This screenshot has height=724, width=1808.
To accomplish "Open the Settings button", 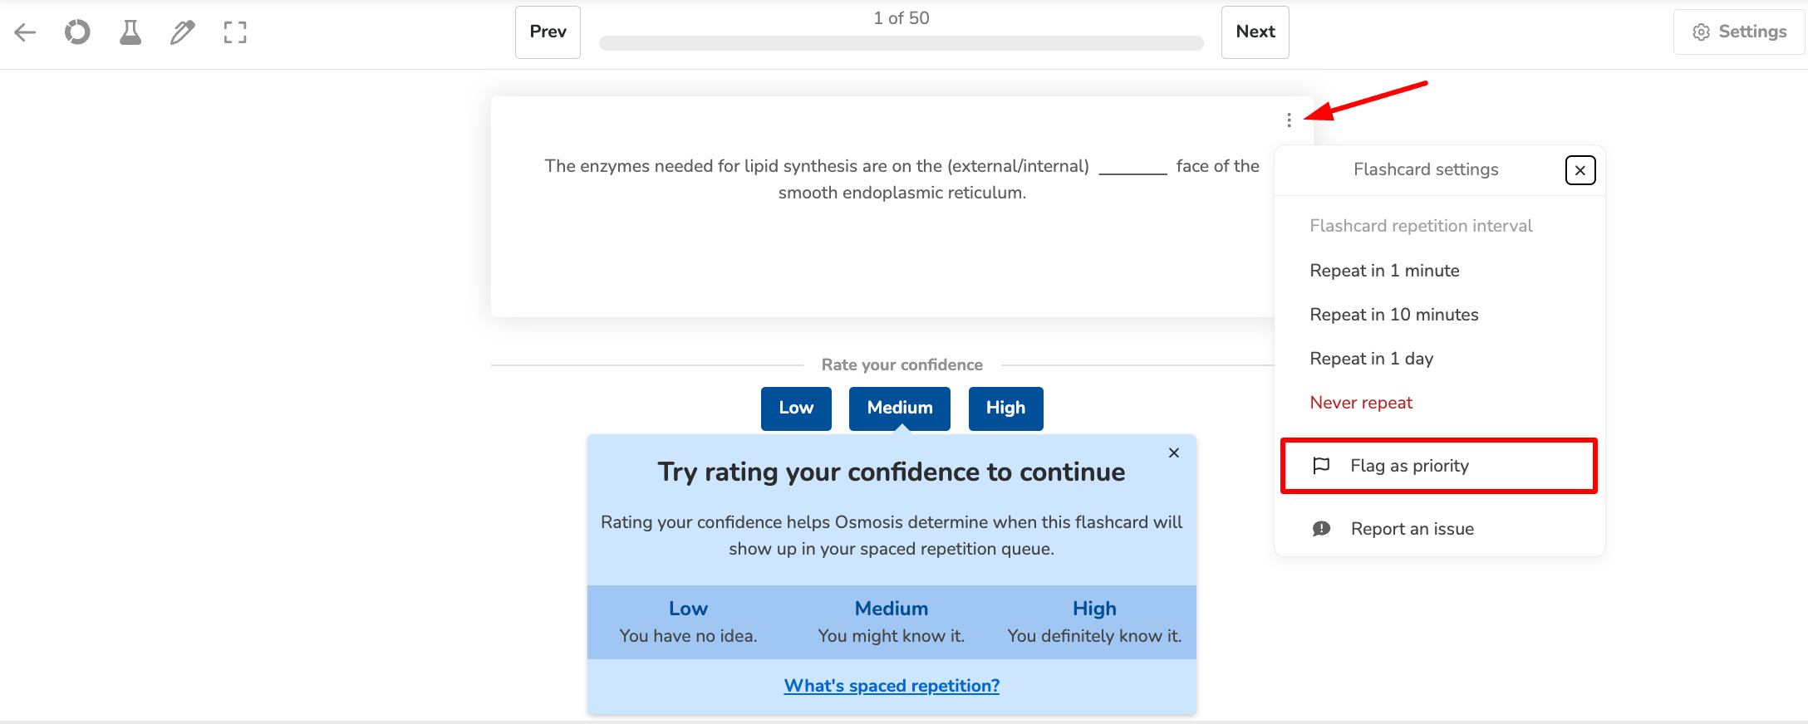I will 1739,32.
